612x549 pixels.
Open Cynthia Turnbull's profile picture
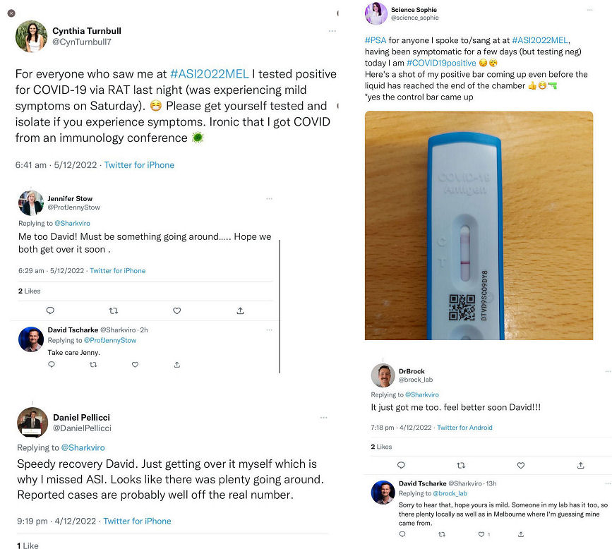31,37
